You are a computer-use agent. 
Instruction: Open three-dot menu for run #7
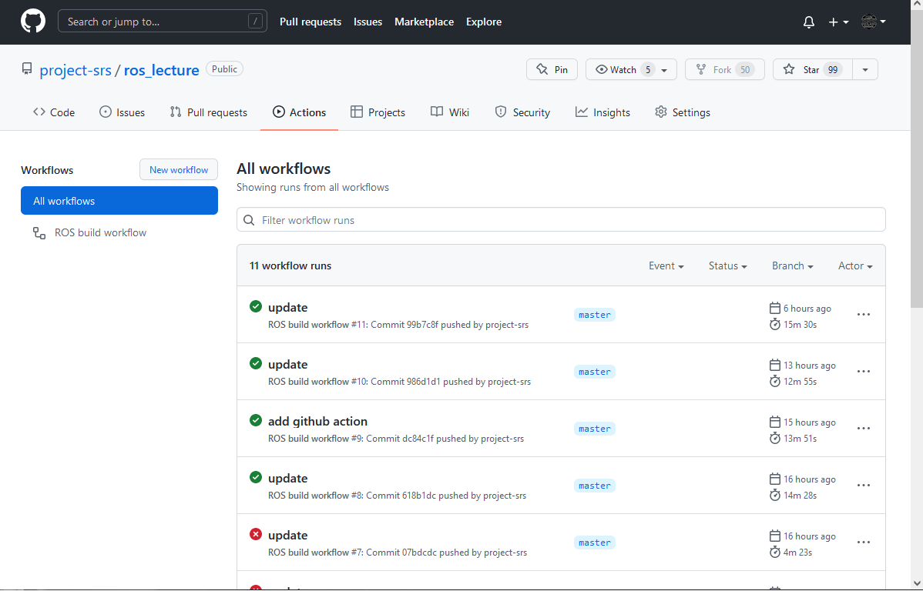[864, 543]
